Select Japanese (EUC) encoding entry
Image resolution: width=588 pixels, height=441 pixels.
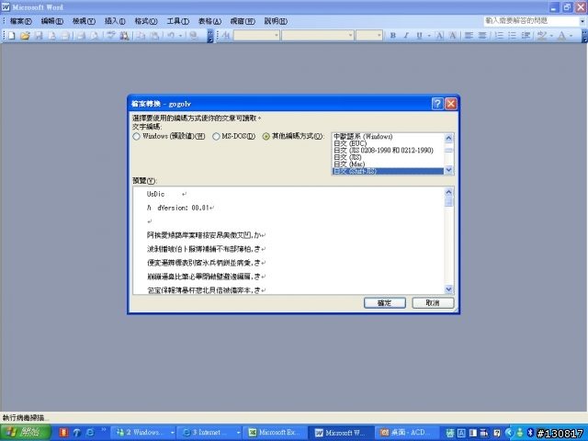(x=388, y=143)
